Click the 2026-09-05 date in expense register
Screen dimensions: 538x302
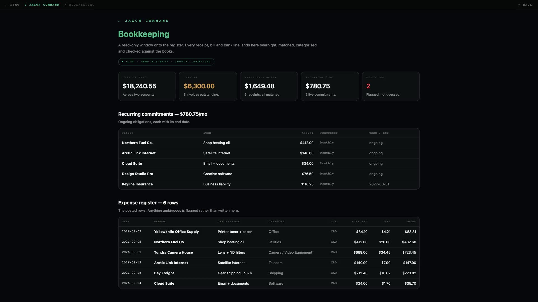[x=131, y=242]
